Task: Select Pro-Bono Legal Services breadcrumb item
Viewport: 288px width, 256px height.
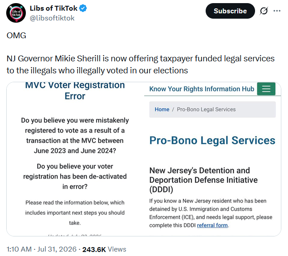Action: 206,109
